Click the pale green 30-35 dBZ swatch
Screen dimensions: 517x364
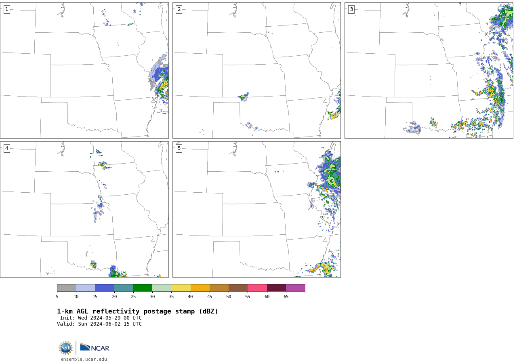coord(162,288)
